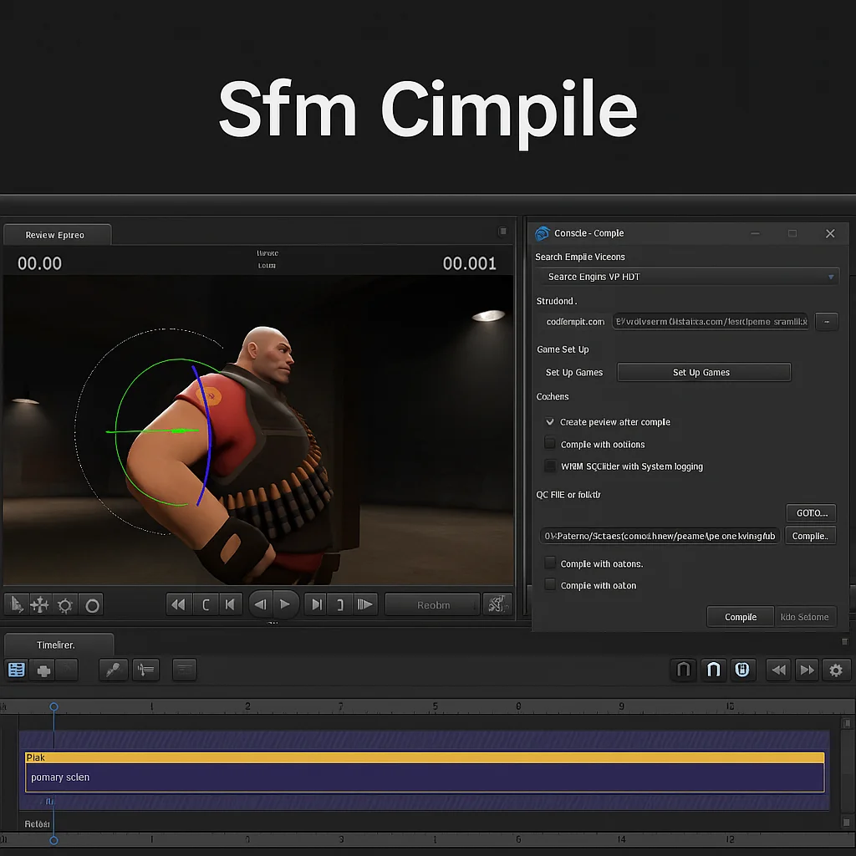
Task: Close the Console - Comple window
Action: pos(830,234)
